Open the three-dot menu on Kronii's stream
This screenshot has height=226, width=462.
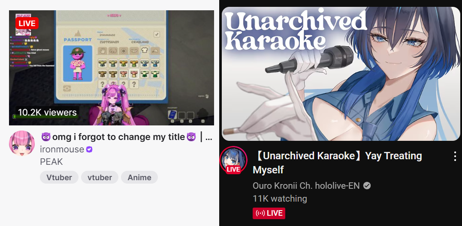pyautogui.click(x=455, y=156)
